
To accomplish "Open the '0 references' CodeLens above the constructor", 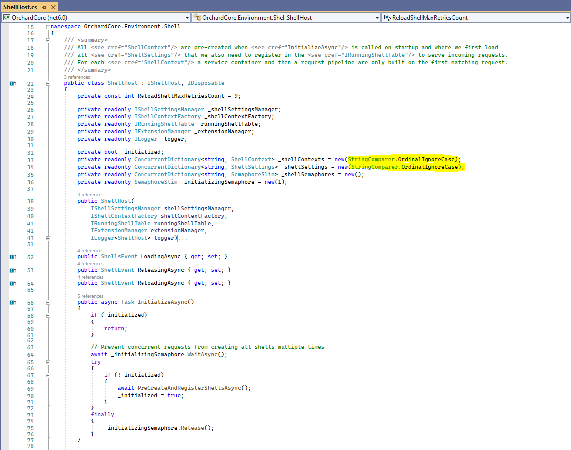I will click(x=90, y=195).
